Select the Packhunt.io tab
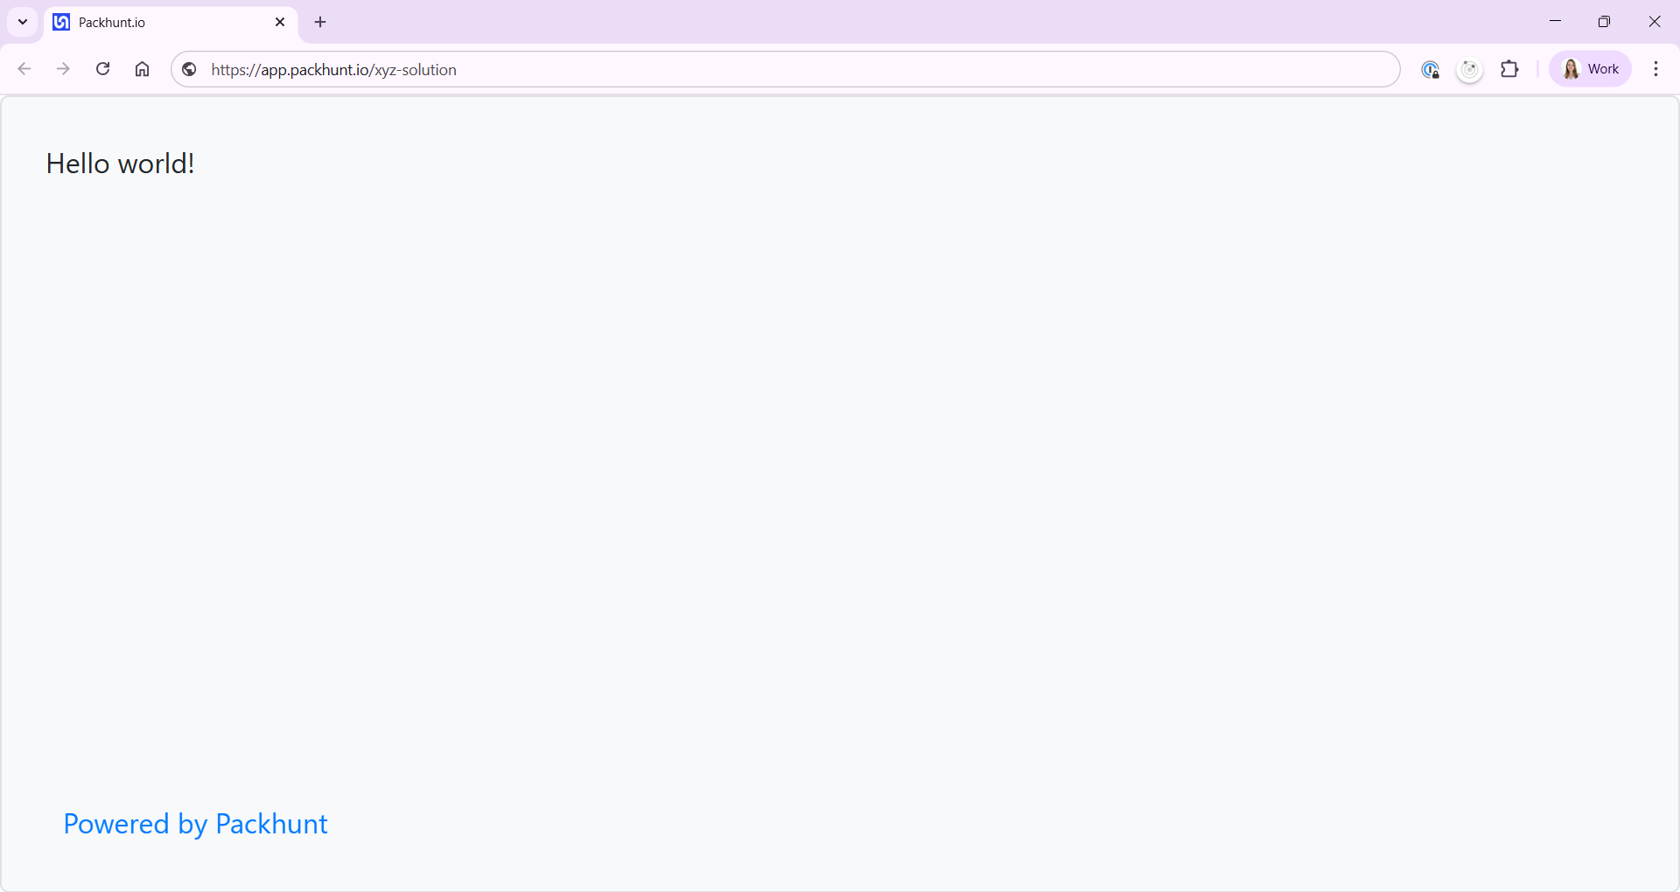 [157, 23]
